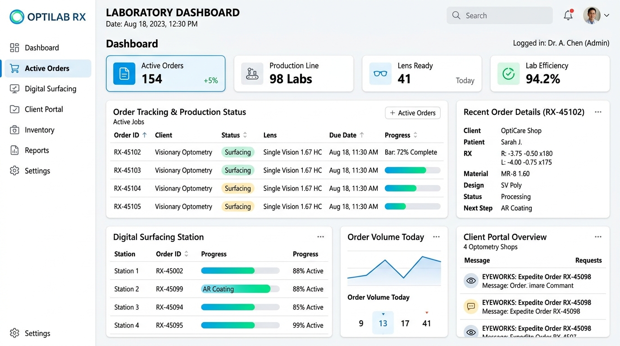Click the Lab Efficiency checkmark icon
620x346 pixels.
point(508,73)
